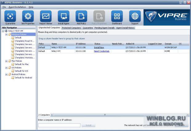Click the greyed Policy Properties icon

[99, 16]
